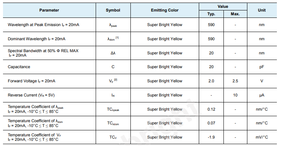This screenshot has height=146, width=281.
Task: Select the Typ. value subheader
Action: (211, 14)
